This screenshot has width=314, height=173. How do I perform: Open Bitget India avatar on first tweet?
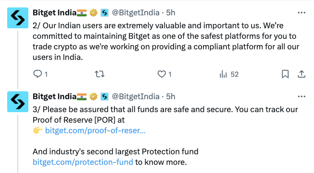(x=18, y=18)
